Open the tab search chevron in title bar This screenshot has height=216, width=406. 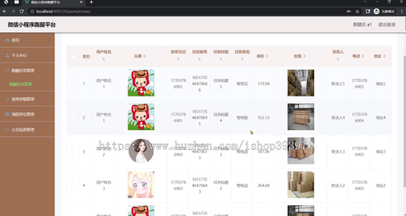[365, 2]
